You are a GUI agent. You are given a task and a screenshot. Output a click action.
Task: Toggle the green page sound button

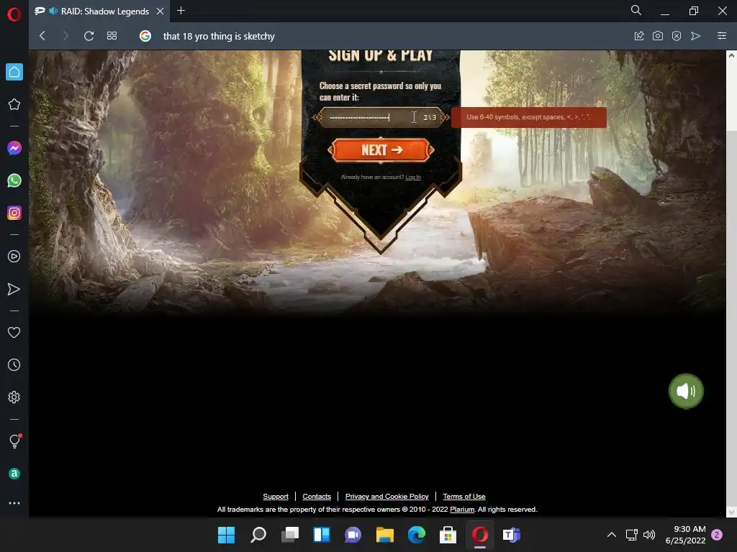tap(686, 390)
